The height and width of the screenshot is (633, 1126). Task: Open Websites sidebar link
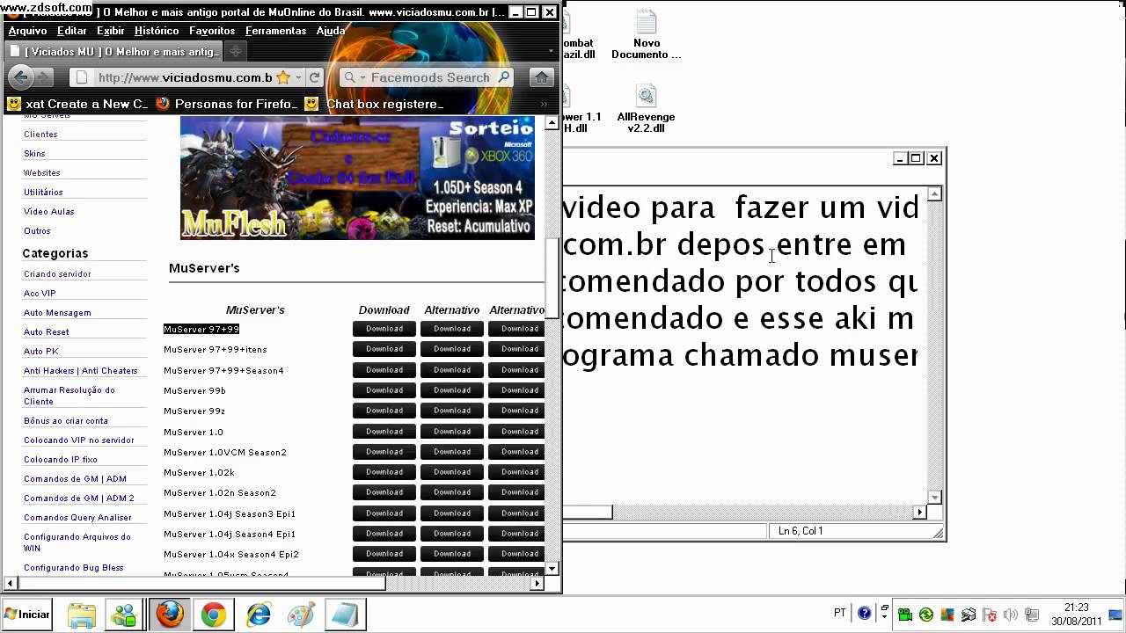(42, 173)
